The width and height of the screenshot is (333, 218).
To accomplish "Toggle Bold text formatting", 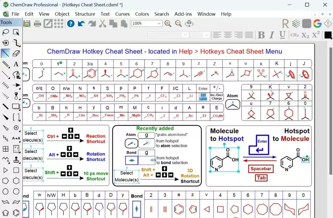I will tap(261, 35).
